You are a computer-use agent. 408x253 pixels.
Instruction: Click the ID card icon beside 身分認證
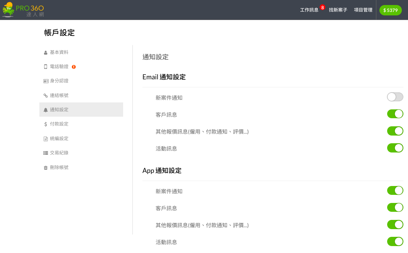46,81
